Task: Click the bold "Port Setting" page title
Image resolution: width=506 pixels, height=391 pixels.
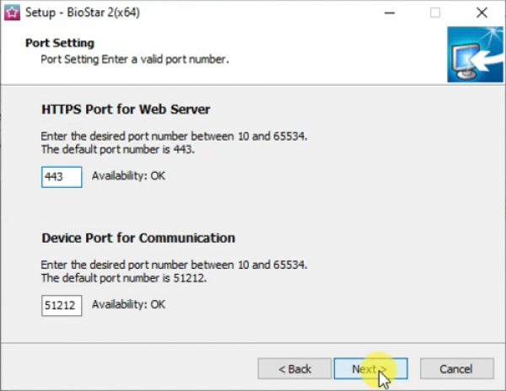Action: [60, 43]
